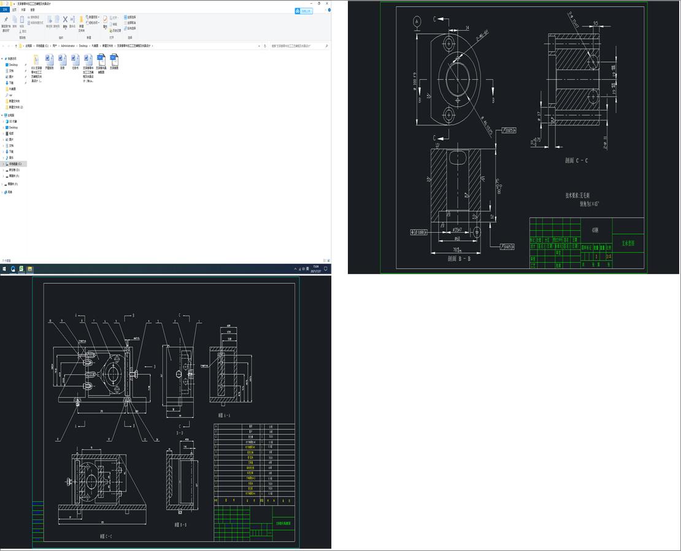Click the New Folder ribbon icon

pos(81,20)
